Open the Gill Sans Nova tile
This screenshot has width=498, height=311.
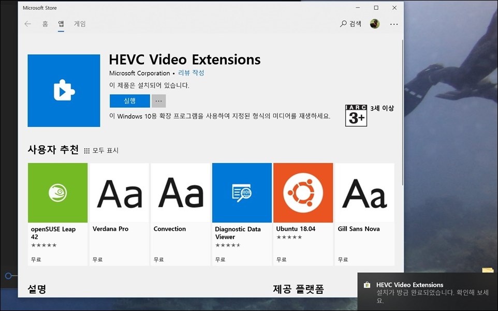coord(364,214)
